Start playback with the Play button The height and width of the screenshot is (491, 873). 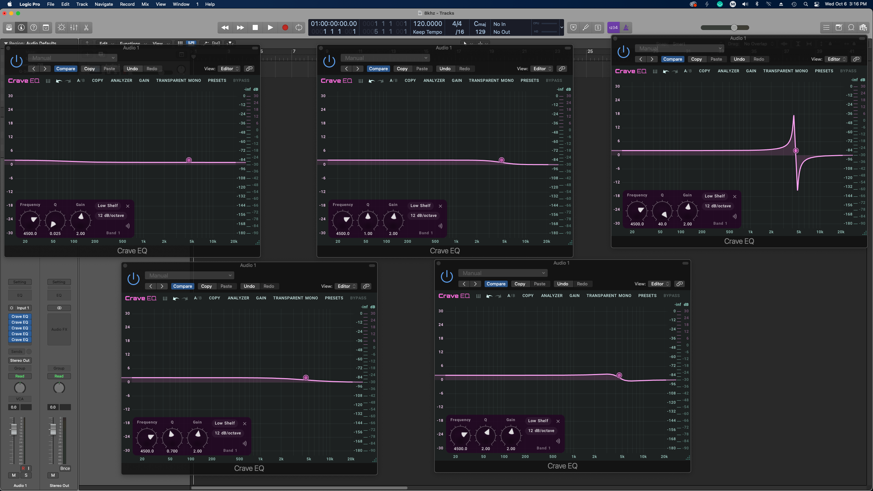pyautogui.click(x=270, y=28)
